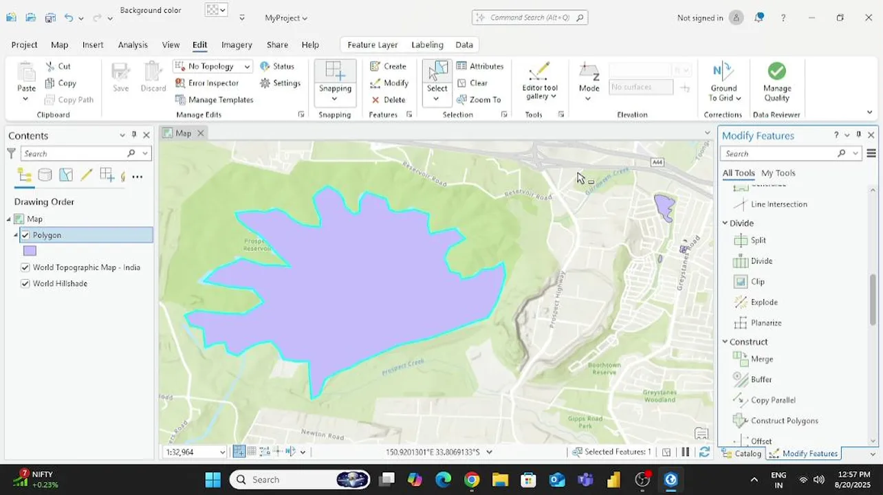Switch to the Analysis tab
This screenshot has height=495, width=883.
pos(133,45)
